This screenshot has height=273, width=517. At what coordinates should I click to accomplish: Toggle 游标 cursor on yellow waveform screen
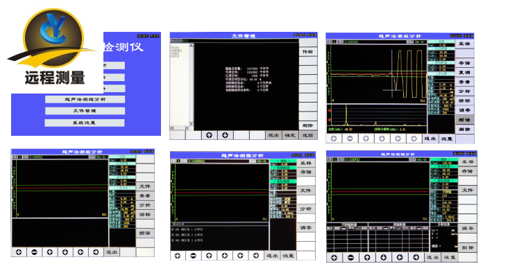[464, 100]
